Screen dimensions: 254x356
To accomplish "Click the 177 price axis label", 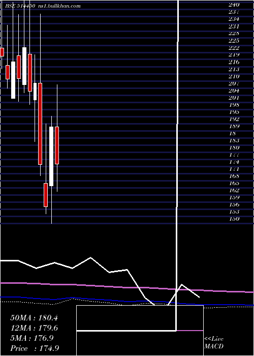I will coord(234,155).
